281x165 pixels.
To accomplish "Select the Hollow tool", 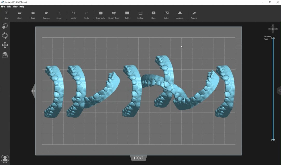I will (x=140, y=15).
